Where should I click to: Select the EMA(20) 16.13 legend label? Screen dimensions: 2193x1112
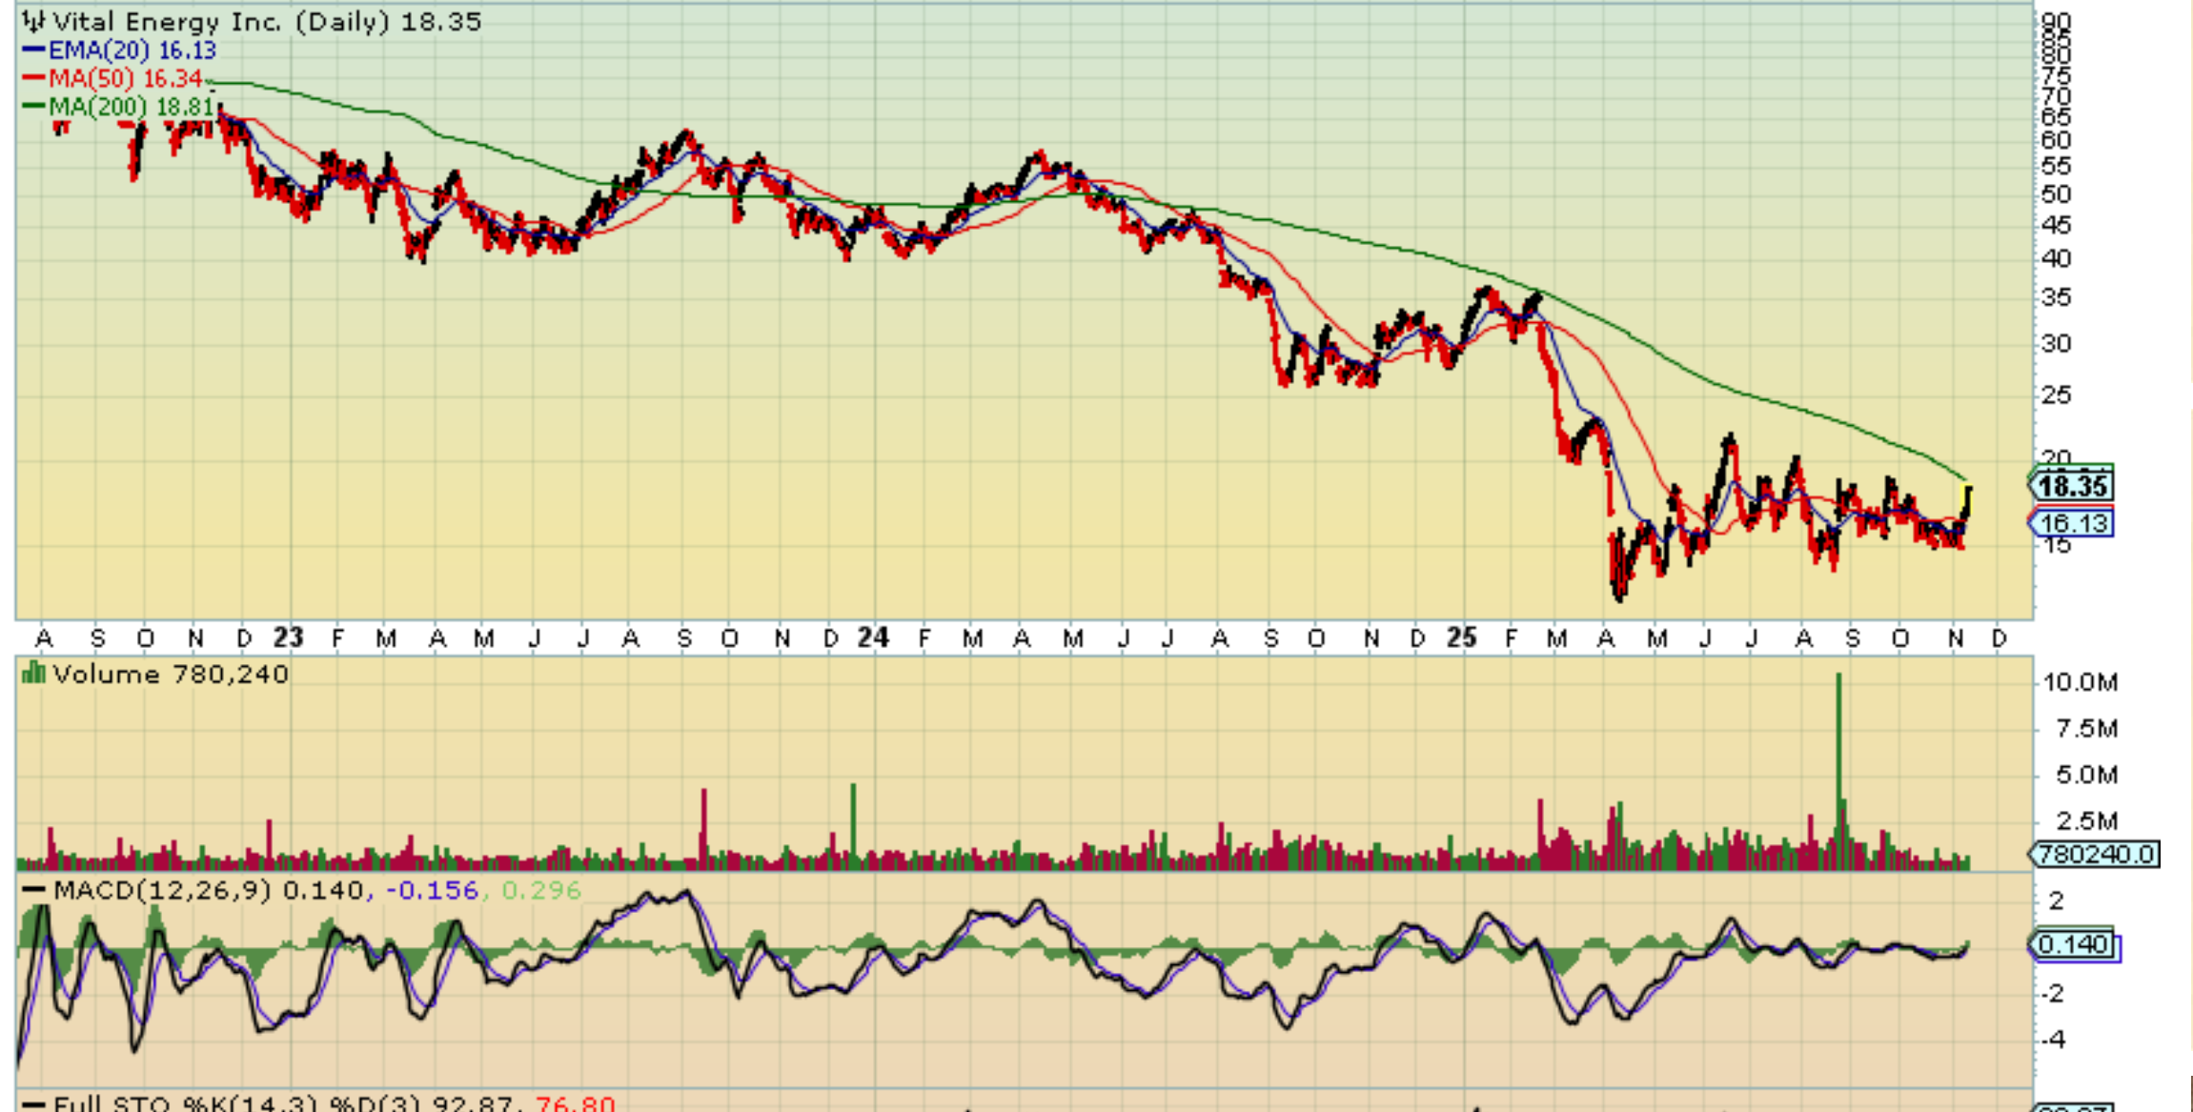(132, 50)
